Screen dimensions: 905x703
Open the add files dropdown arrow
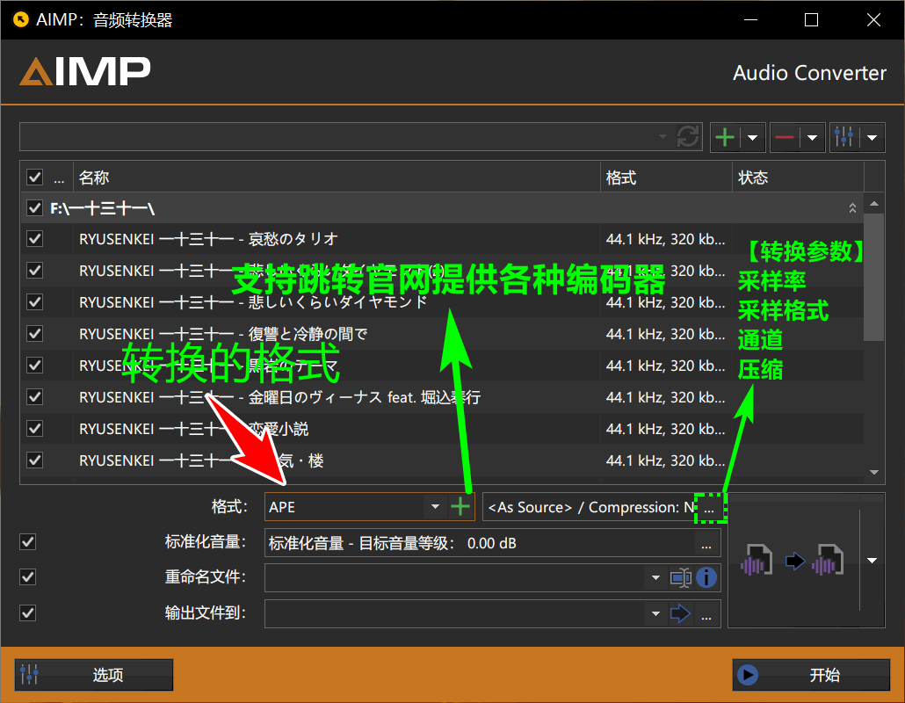pos(753,137)
